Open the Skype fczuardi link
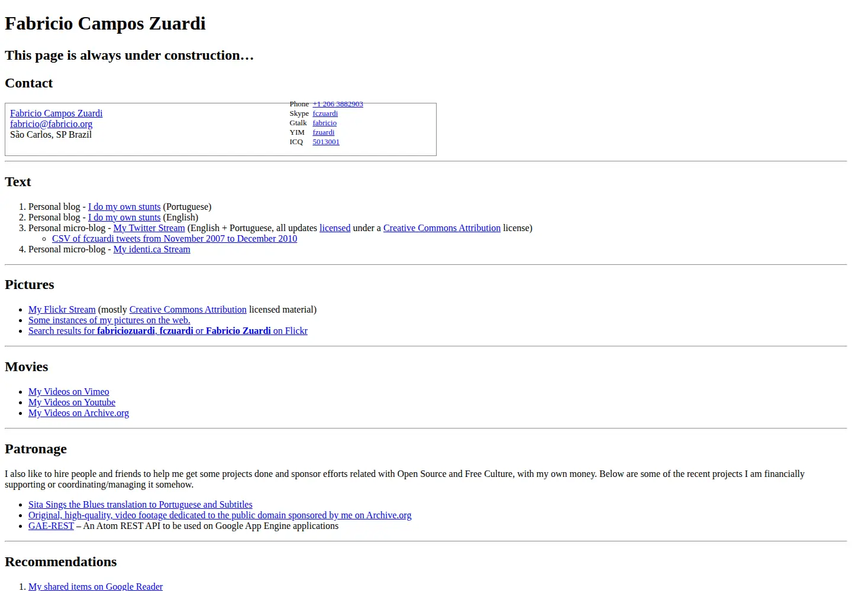This screenshot has height=591, width=852. (x=325, y=113)
